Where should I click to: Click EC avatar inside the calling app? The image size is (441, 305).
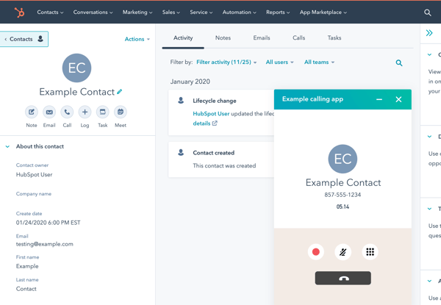point(343,159)
